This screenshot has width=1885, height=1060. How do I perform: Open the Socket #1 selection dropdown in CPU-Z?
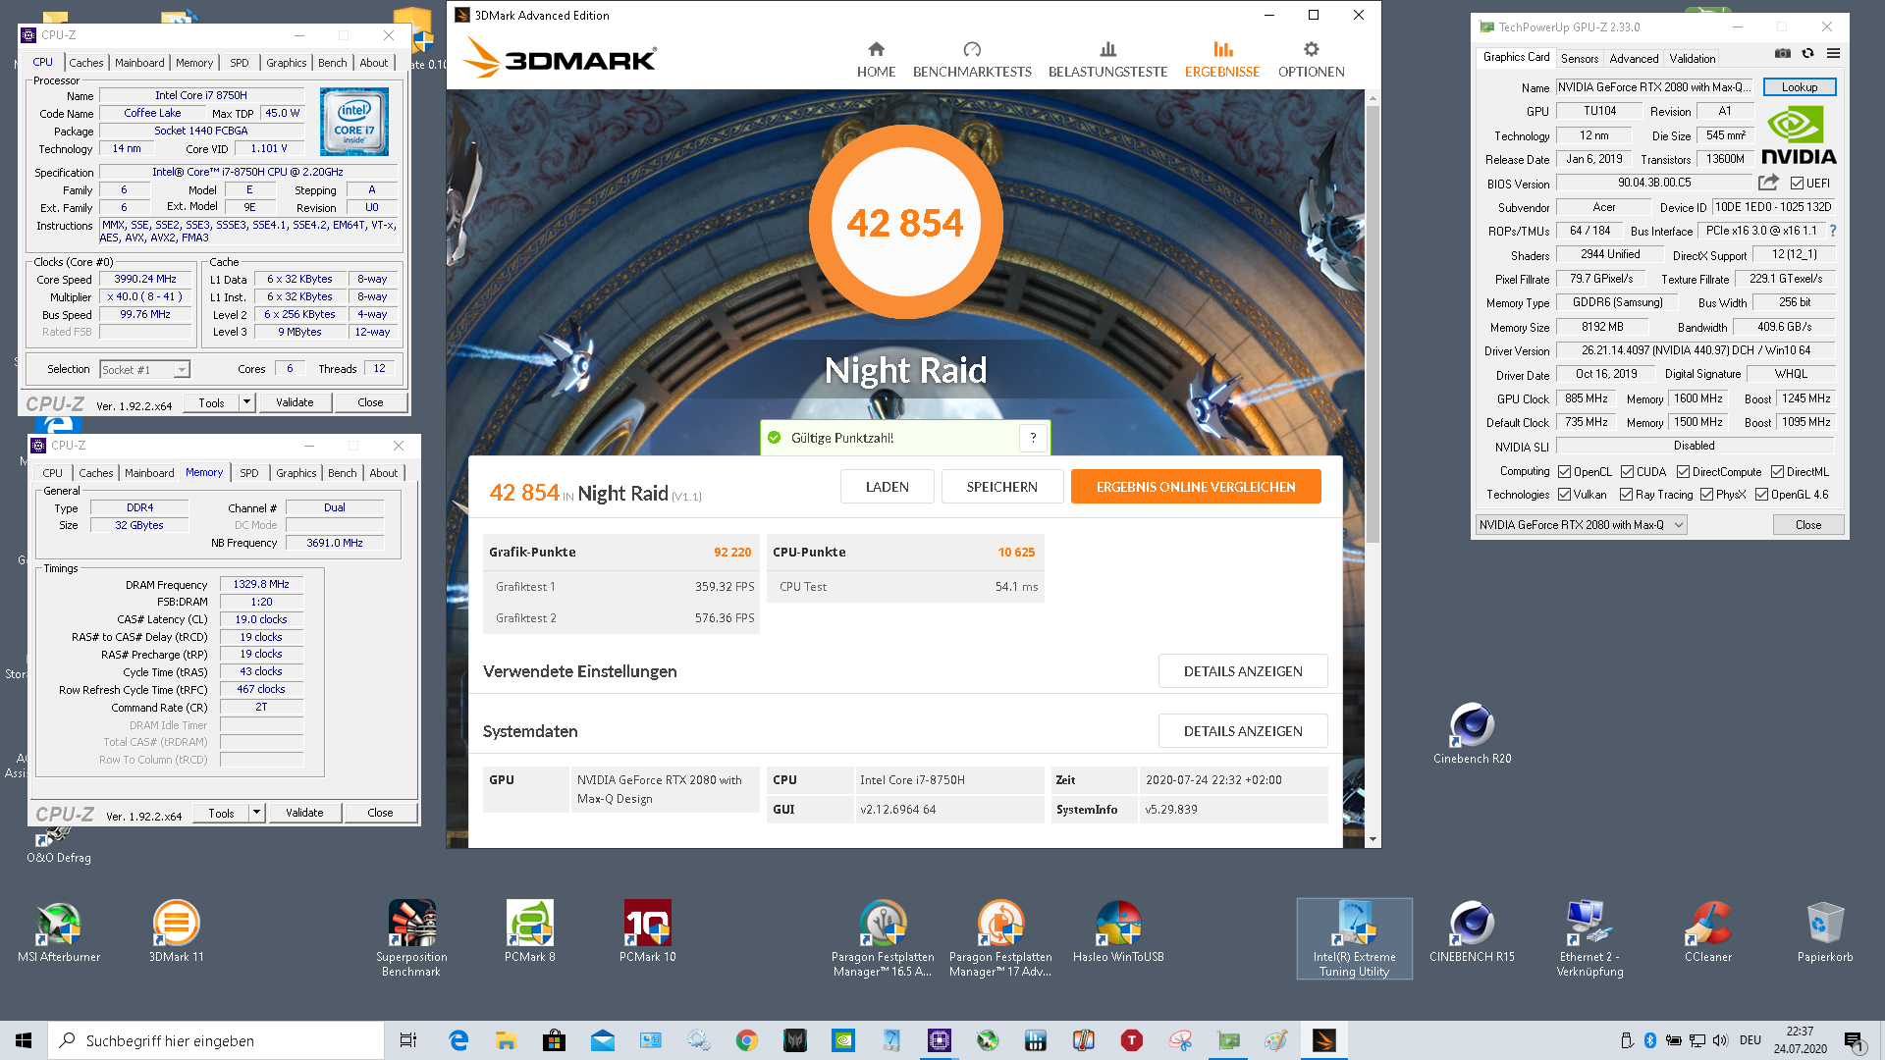(x=144, y=370)
